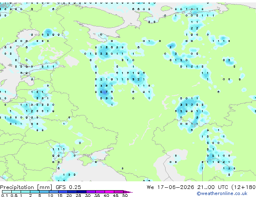Image resolution: width=256 pixels, height=197 pixels.
Task: Click the legend swatch between 40 and 45
Action: [109, 192]
